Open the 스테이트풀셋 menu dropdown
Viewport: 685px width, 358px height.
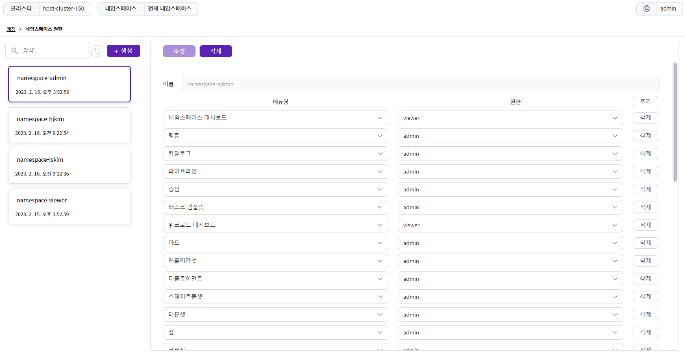tap(276, 297)
